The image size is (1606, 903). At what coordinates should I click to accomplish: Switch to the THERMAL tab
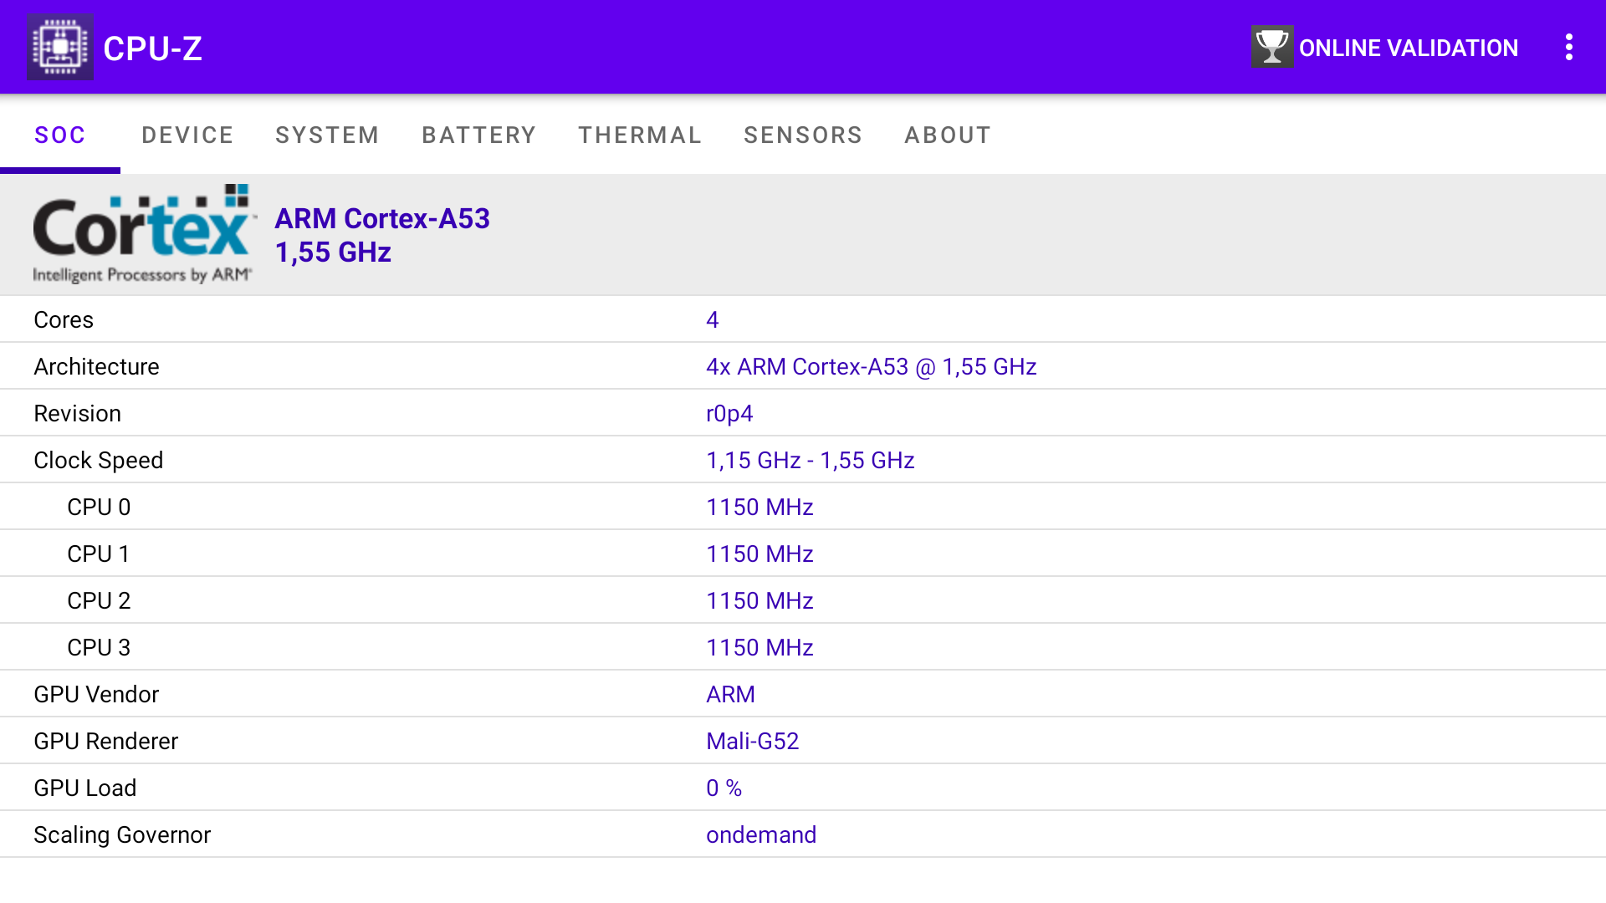(640, 135)
